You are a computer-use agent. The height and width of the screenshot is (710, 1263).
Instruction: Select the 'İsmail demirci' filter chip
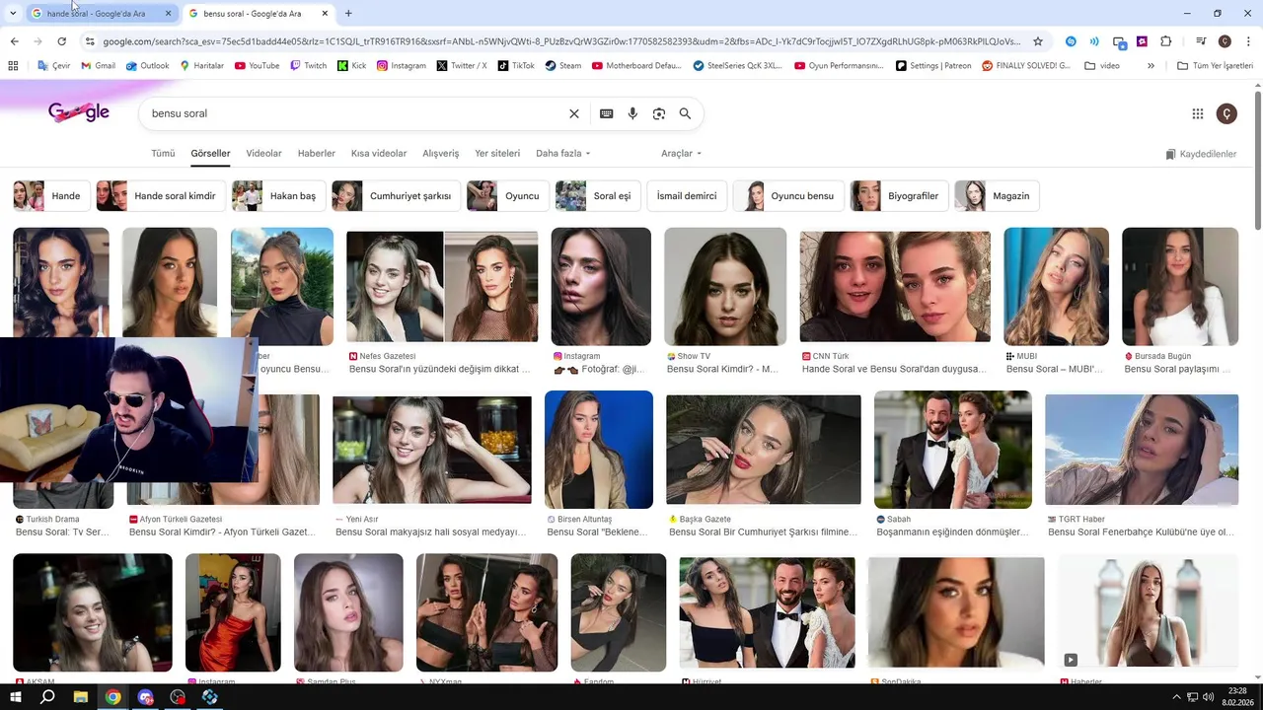pos(687,196)
